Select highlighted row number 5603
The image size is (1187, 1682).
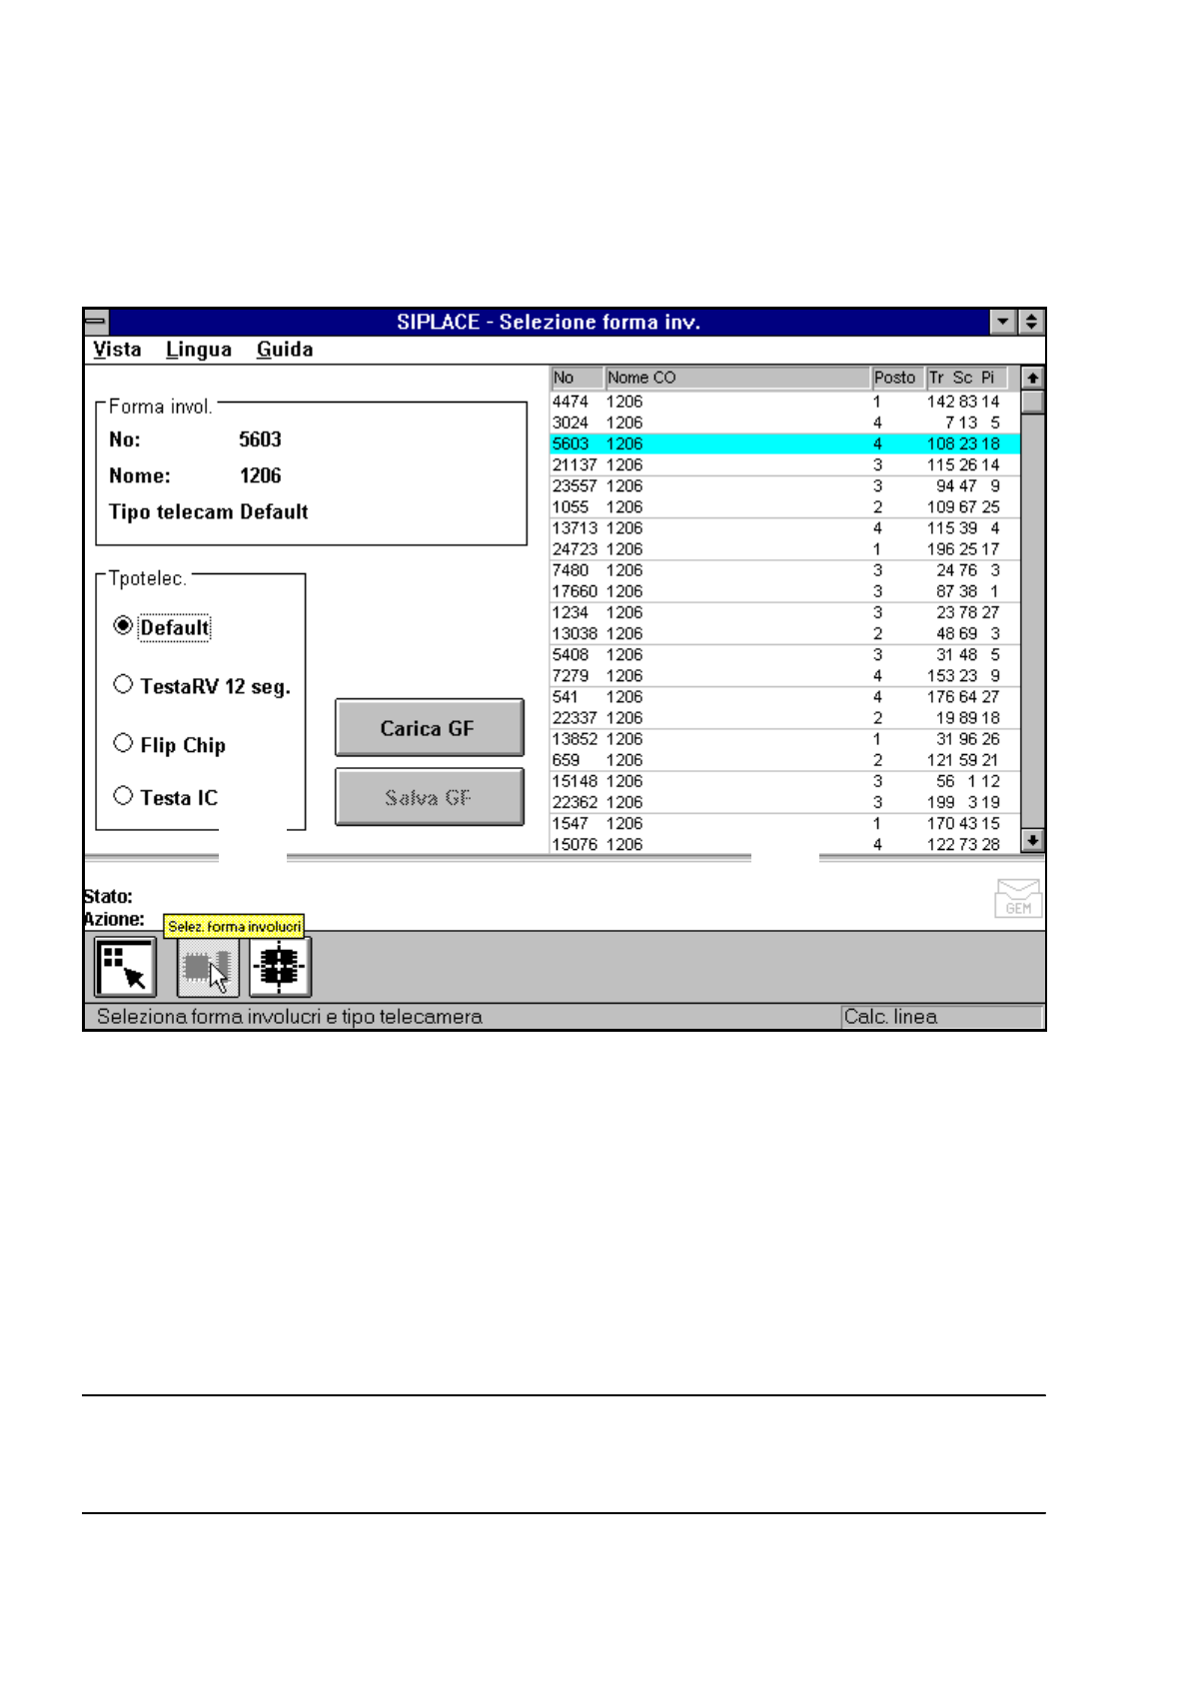(784, 443)
